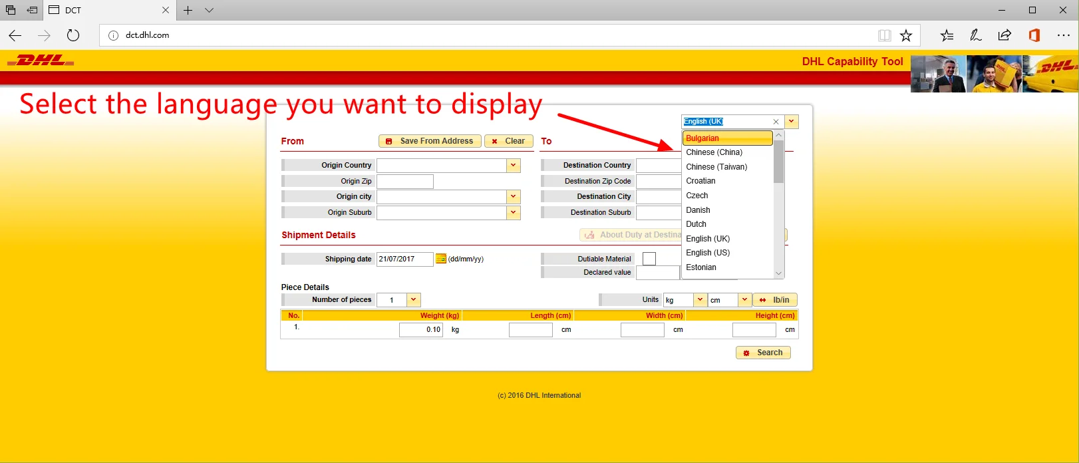Add page to favorites with star icon
1079x463 pixels.
[x=906, y=35]
